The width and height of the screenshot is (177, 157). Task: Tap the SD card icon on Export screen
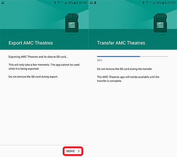pyautogui.click(x=72, y=23)
